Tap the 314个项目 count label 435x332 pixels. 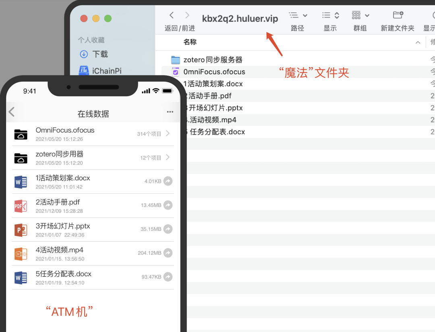coord(149,134)
